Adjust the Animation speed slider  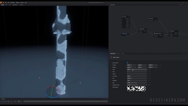[x=137, y=85]
